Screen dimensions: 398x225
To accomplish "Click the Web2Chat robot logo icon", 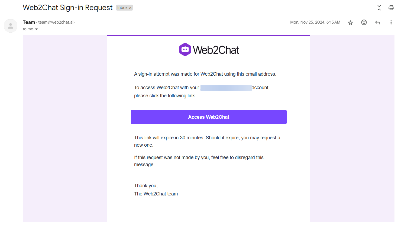I will [x=185, y=50].
